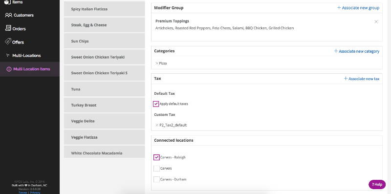Click Associate new group link

click(x=358, y=8)
